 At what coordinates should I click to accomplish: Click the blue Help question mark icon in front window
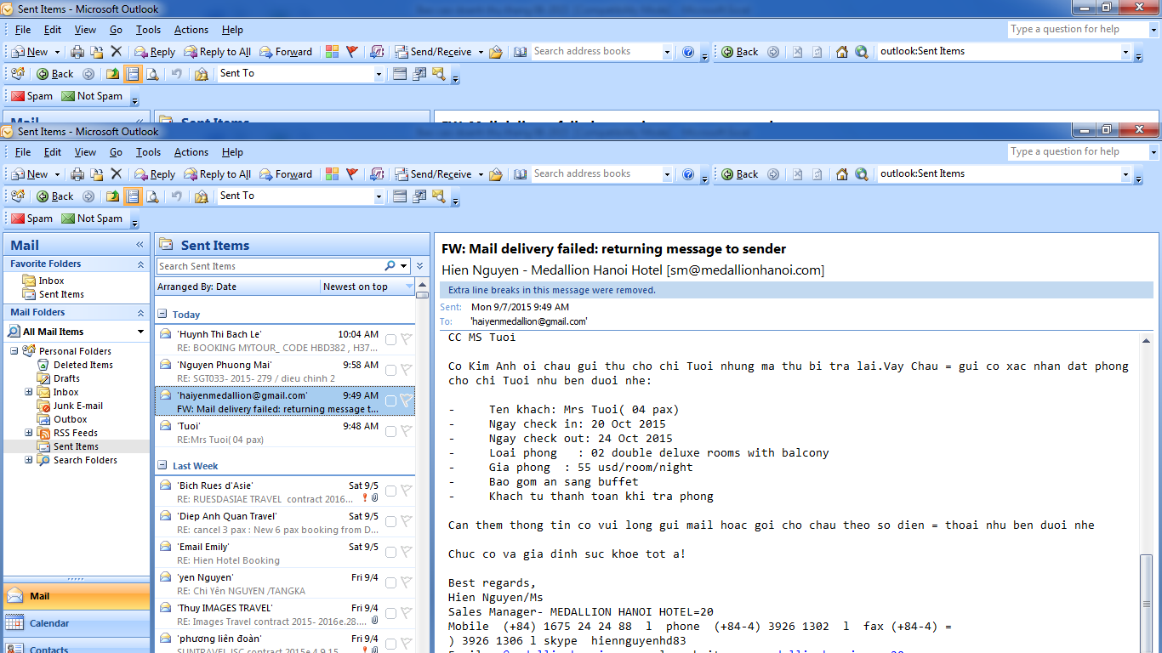688,174
